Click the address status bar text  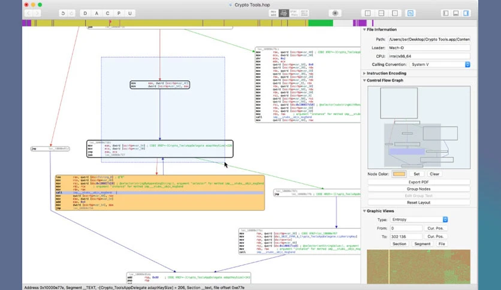click(x=134, y=288)
